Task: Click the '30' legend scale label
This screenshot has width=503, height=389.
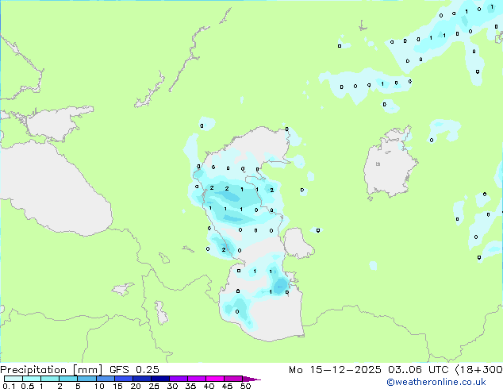Action: coord(172,386)
